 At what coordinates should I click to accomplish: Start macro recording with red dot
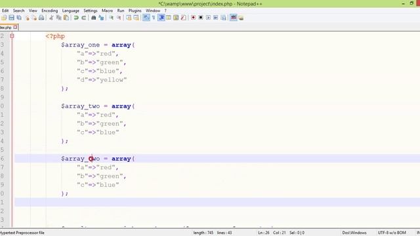click(x=193, y=18)
